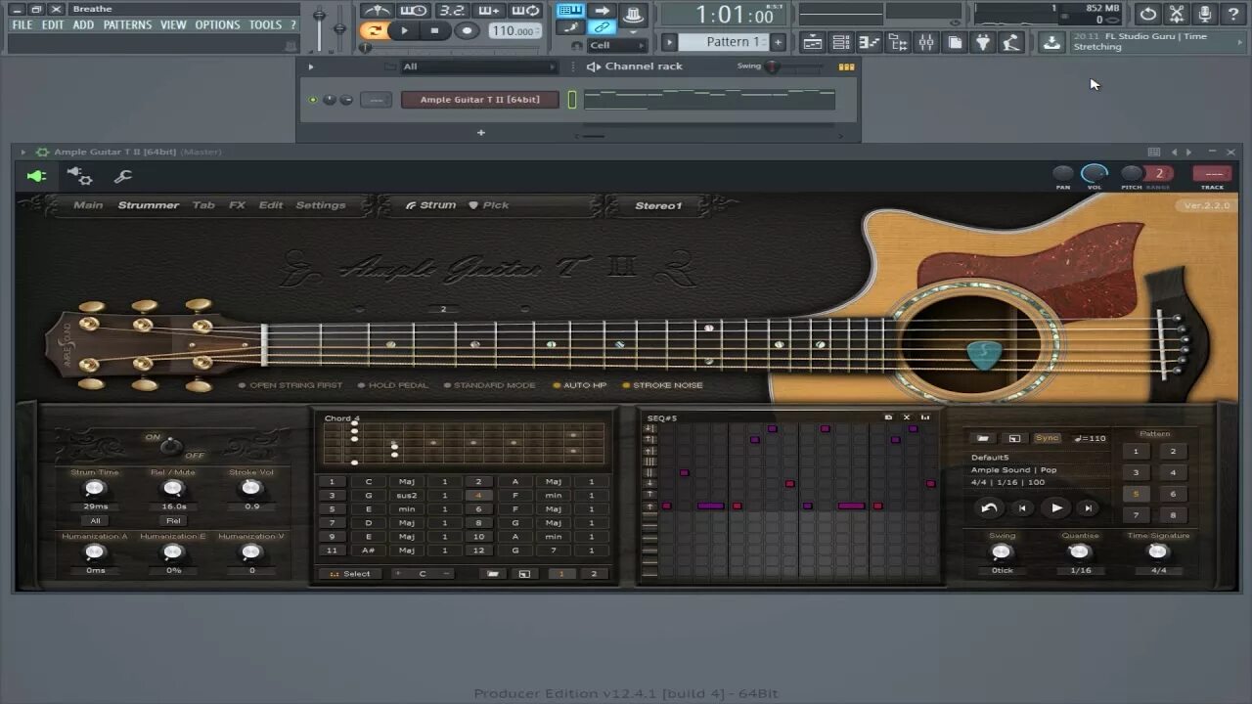Screen dimensions: 1252x704
Task: Toggle the Sync button in strummer
Action: pyautogui.click(x=1047, y=438)
